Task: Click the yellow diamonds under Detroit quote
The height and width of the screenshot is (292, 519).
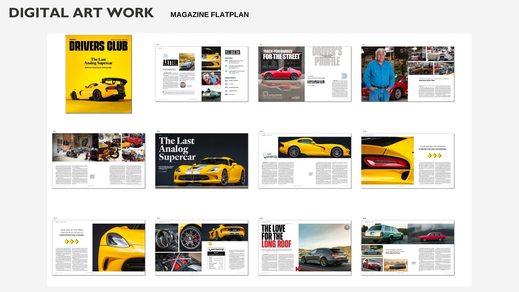Action: (x=72, y=241)
